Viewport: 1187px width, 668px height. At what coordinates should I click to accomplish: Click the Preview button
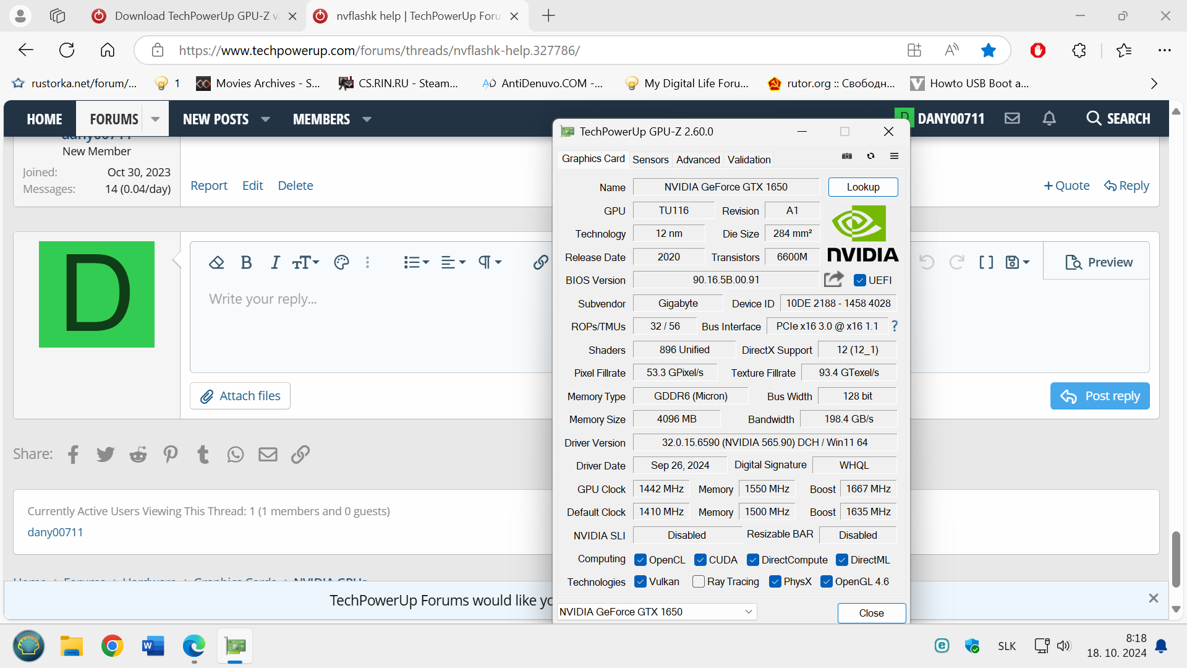[x=1099, y=262]
